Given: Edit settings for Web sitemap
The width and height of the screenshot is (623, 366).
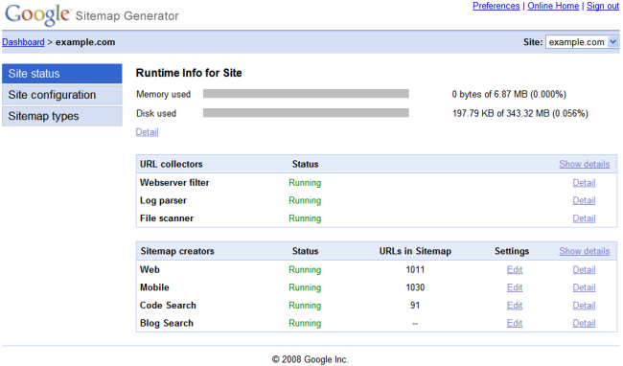Looking at the screenshot, I should [x=515, y=269].
